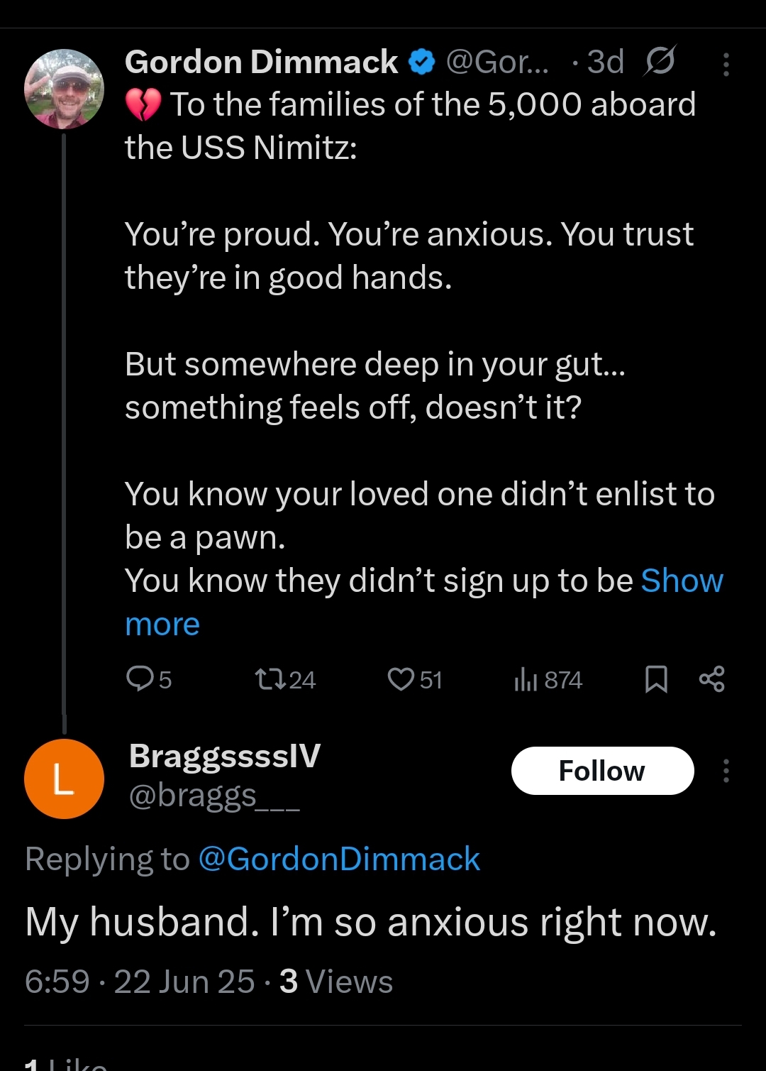Open the three-dot menu on Gordon's post
Viewport: 766px width, 1071px height.
[726, 64]
